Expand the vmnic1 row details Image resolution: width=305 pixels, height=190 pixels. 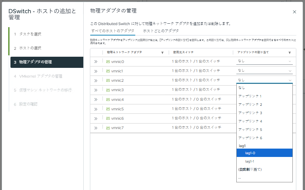pos(96,71)
